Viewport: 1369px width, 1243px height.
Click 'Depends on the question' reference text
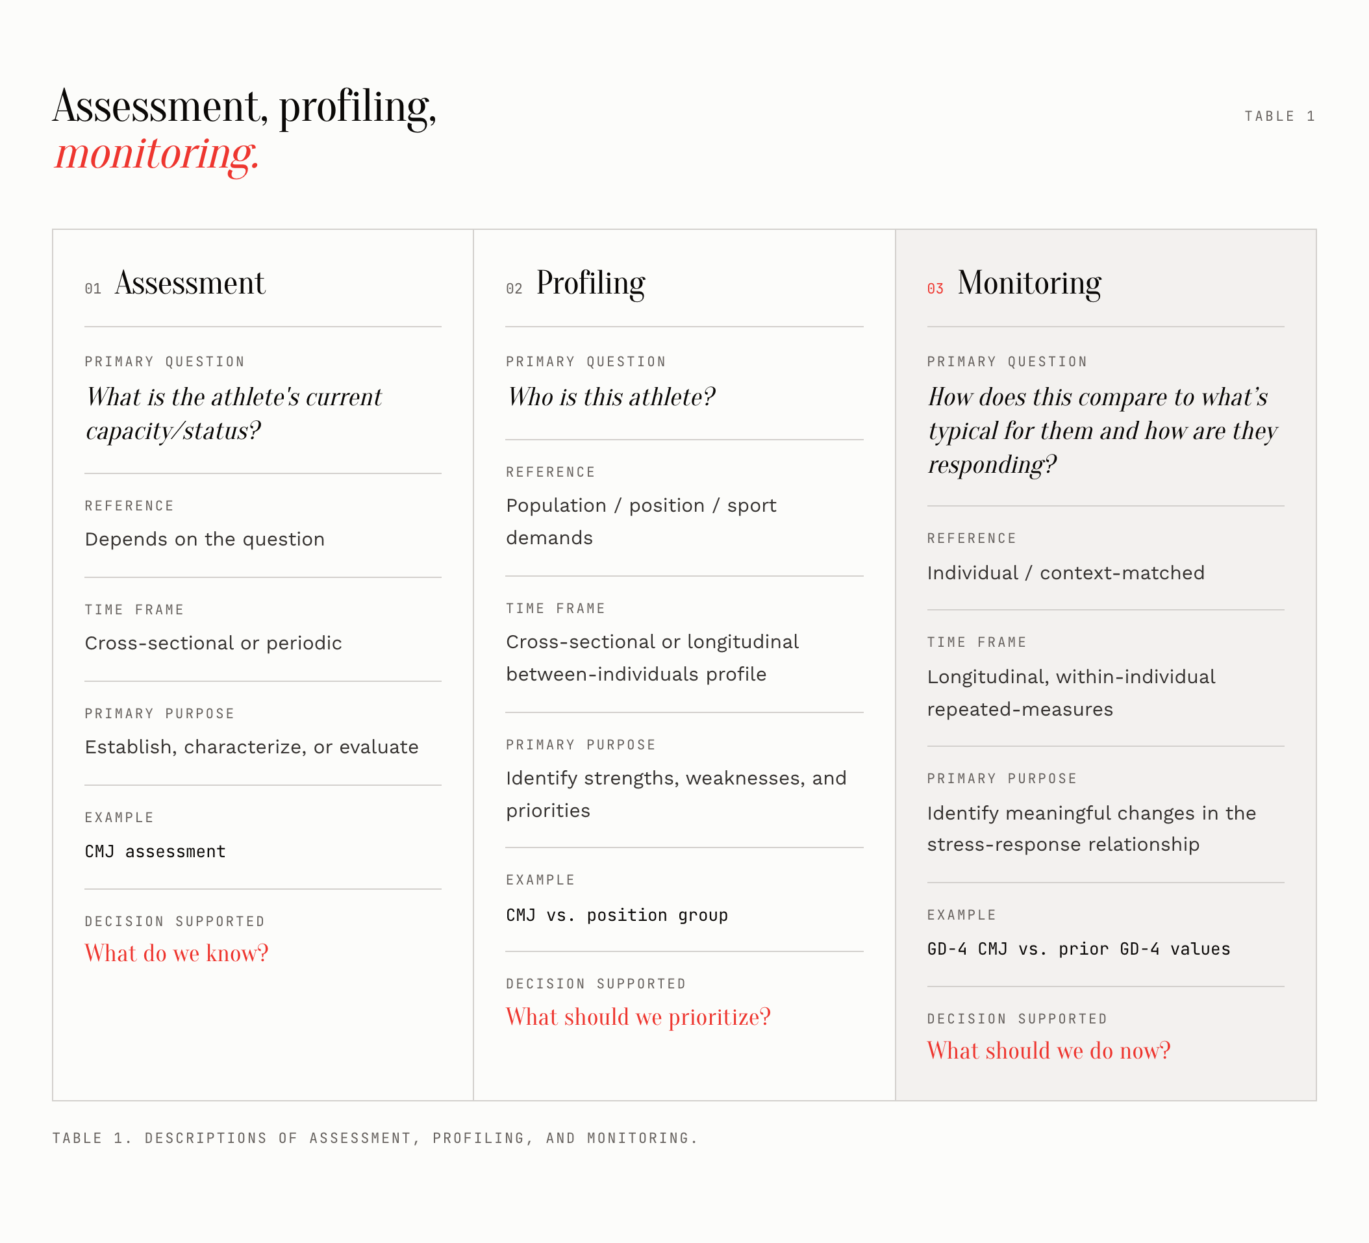pyautogui.click(x=205, y=539)
